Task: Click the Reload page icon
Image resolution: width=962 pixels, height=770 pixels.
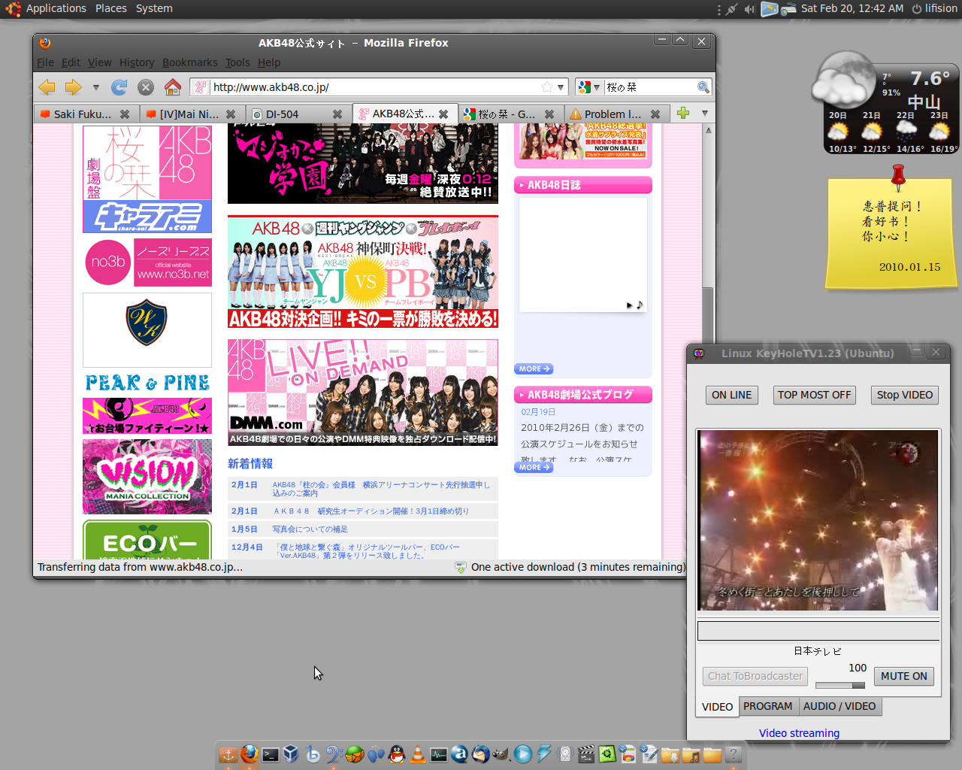Action: [x=119, y=87]
